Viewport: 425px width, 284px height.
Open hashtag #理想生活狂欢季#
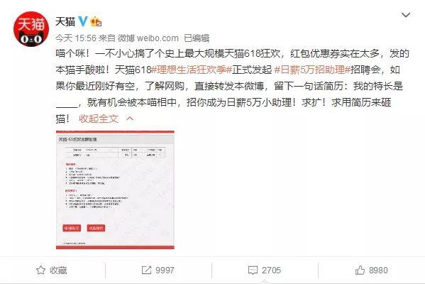click(x=192, y=70)
